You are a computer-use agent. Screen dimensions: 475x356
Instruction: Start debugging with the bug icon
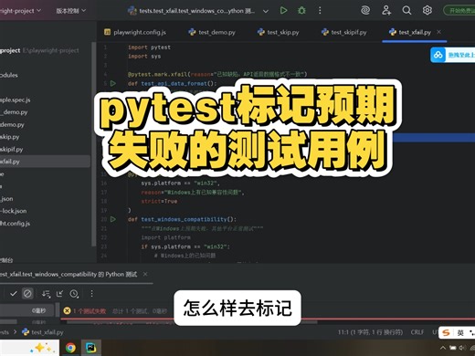[301, 11]
